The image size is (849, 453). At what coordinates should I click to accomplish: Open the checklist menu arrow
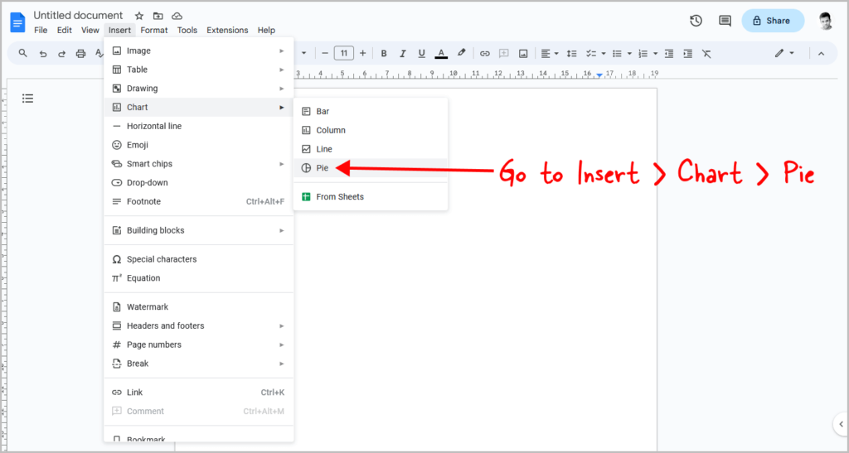[x=604, y=54]
